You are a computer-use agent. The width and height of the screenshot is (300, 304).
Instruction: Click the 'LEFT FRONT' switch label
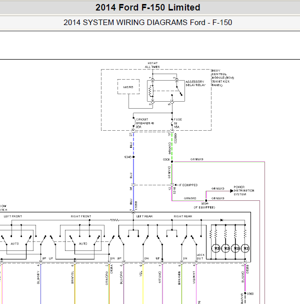point(13,216)
